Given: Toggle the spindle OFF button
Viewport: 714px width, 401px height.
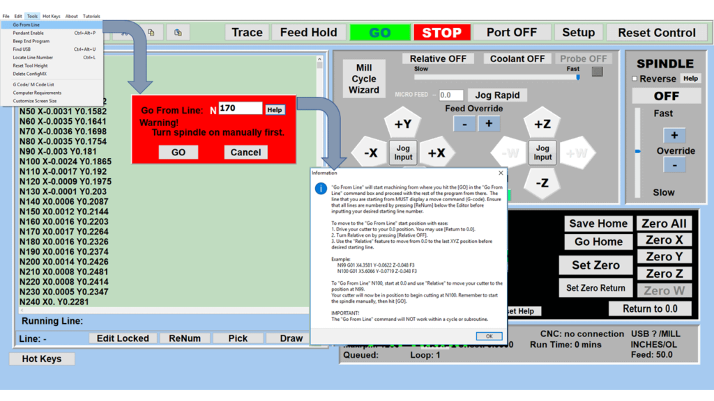Looking at the screenshot, I should [x=666, y=96].
